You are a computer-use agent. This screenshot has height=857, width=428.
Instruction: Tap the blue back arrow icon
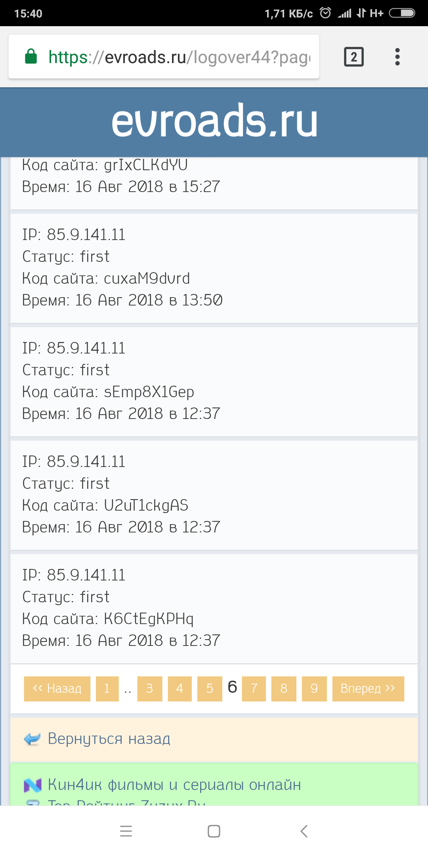pyautogui.click(x=32, y=739)
